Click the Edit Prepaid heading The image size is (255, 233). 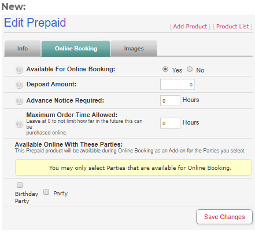click(x=35, y=23)
